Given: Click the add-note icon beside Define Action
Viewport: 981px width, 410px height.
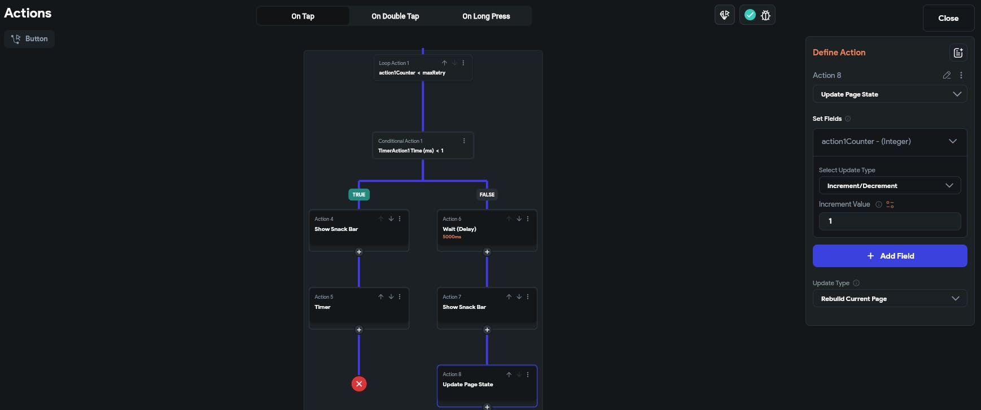Looking at the screenshot, I should click(958, 53).
